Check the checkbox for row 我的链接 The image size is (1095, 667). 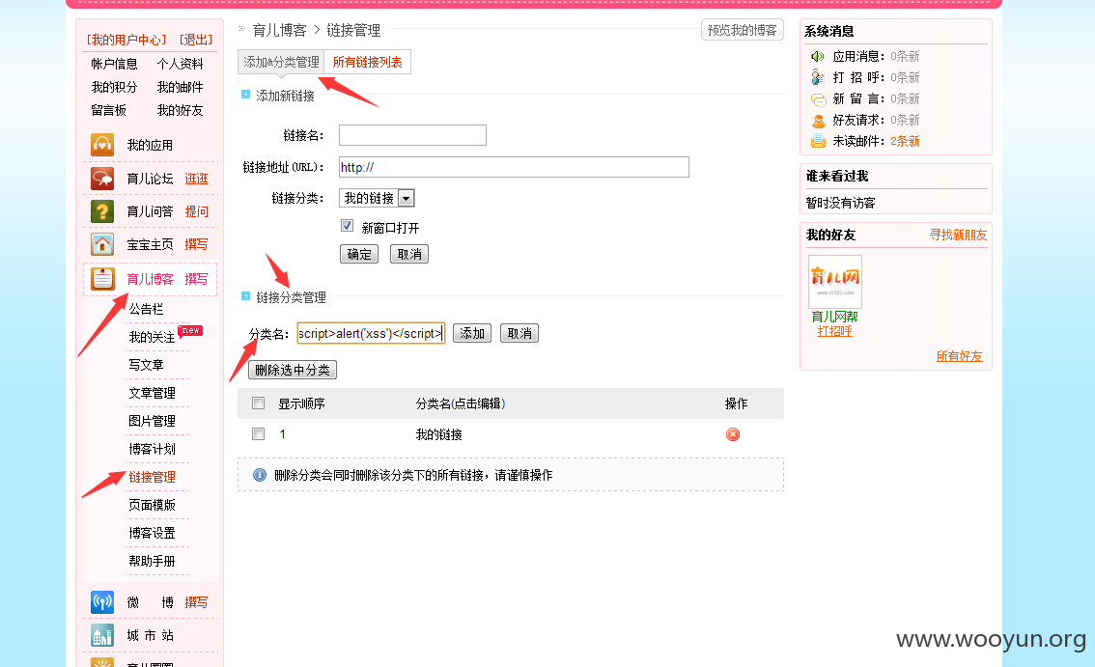coord(259,433)
